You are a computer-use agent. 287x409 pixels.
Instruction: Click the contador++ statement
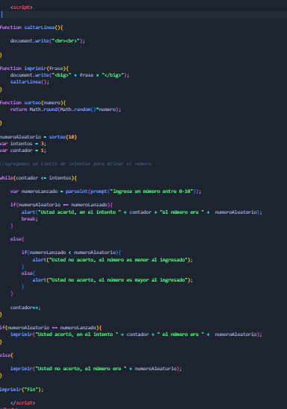pyautogui.click(x=25, y=308)
